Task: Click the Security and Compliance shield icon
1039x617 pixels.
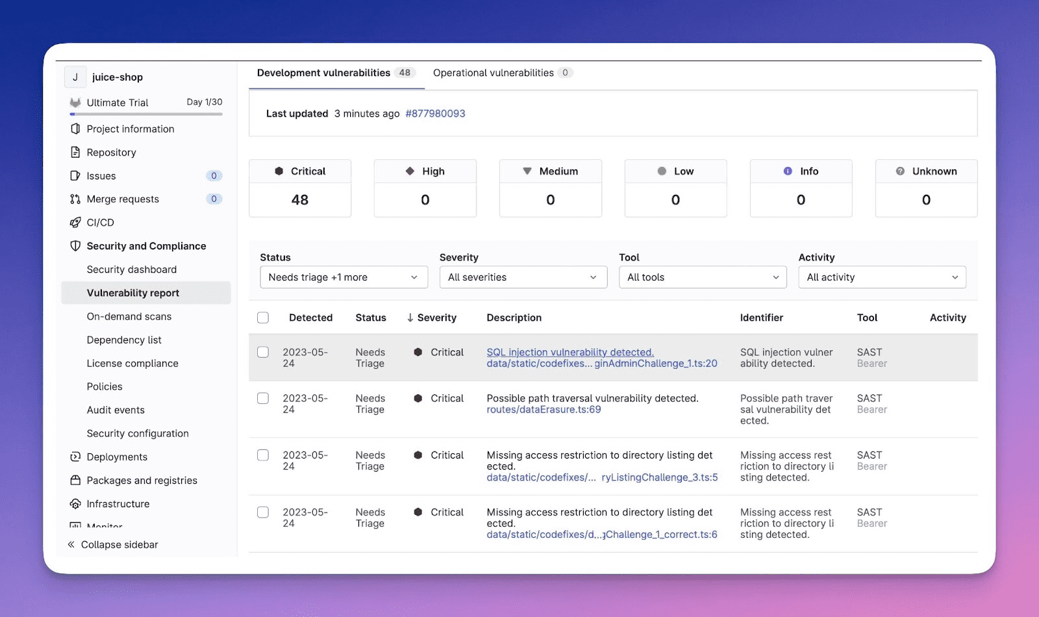Action: point(75,246)
